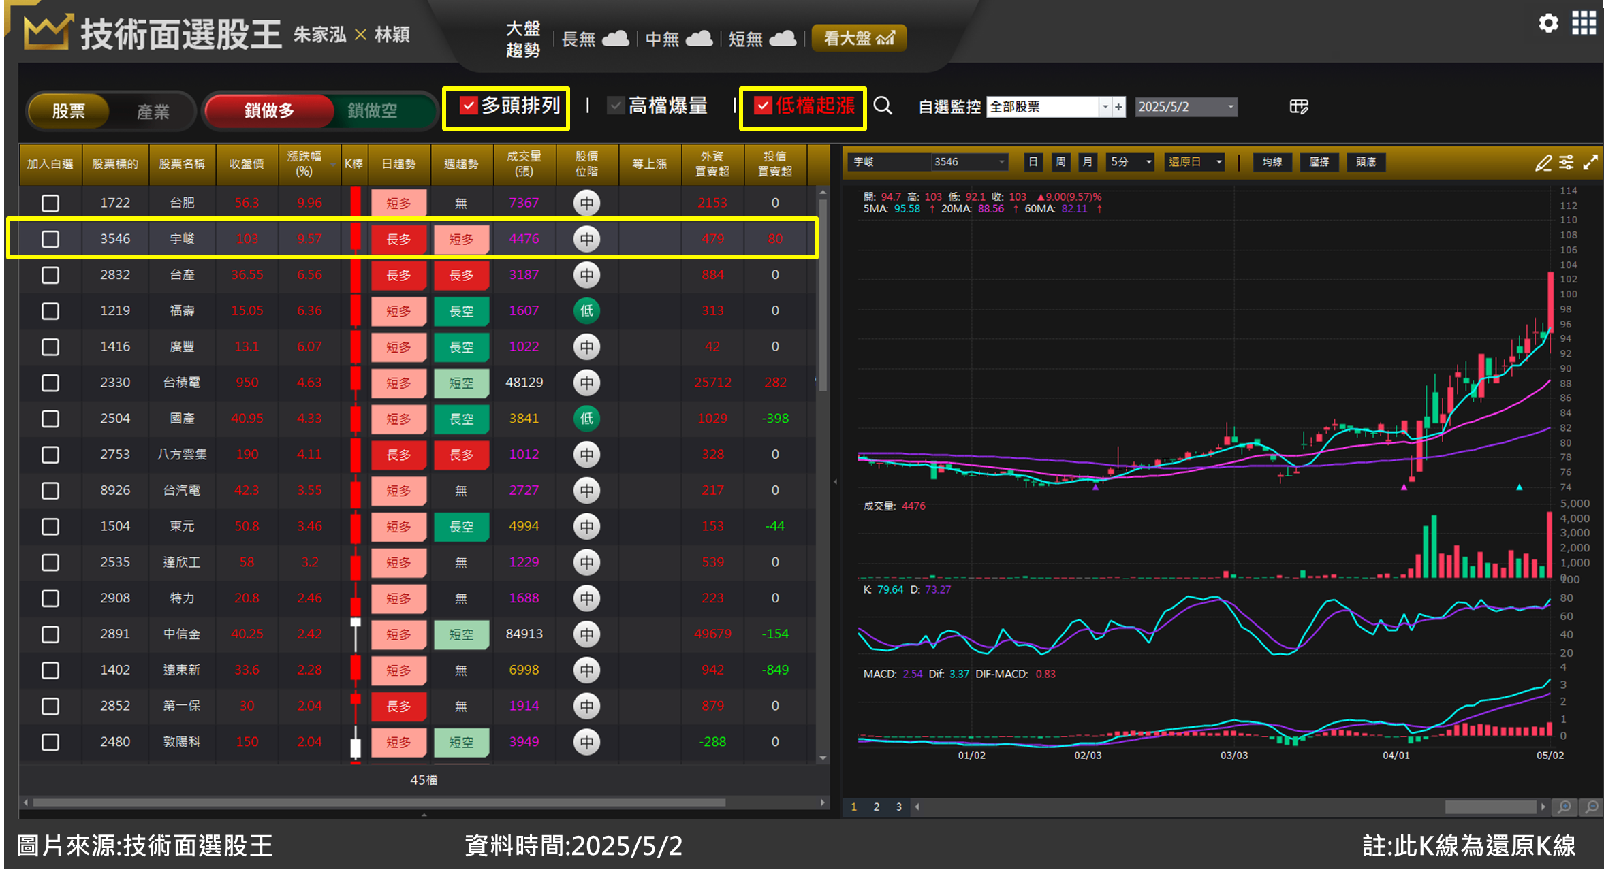Check watchlist box for 1722 台肥
The height and width of the screenshot is (876, 1604).
point(50,203)
